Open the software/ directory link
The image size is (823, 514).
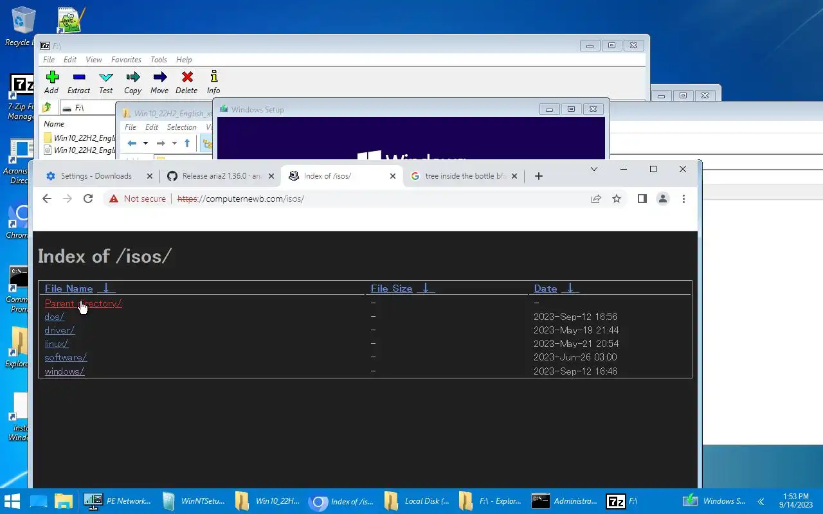66,357
